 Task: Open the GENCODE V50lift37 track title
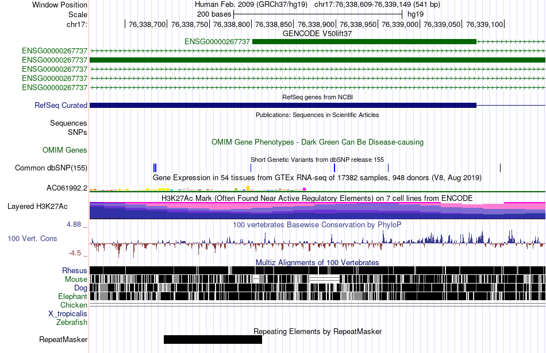click(317, 33)
